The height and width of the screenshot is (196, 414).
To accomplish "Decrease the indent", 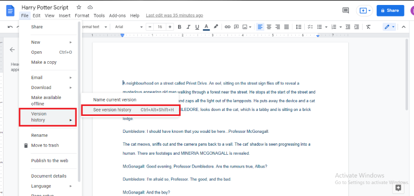I will tap(348, 27).
